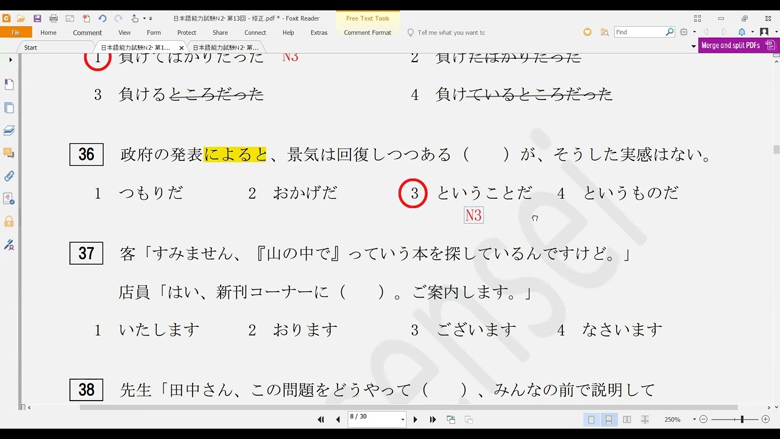Click into the Find search box

tap(639, 32)
